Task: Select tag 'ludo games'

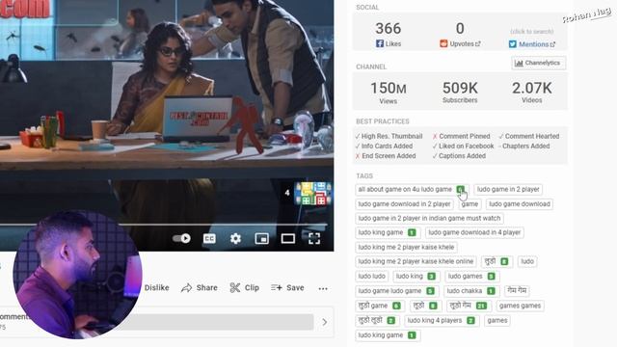Action: click(471, 277)
